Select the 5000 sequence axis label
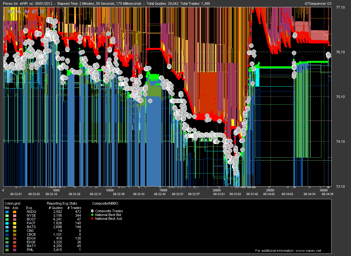 point(56,190)
